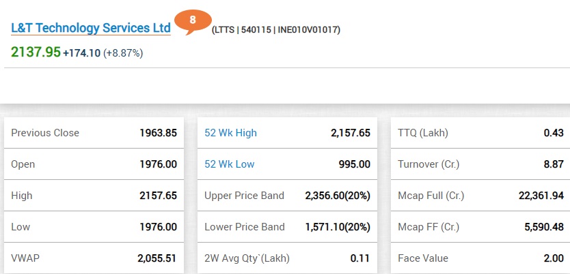Click the Face Value amount 2.00
This screenshot has width=570, height=274.
tap(554, 258)
